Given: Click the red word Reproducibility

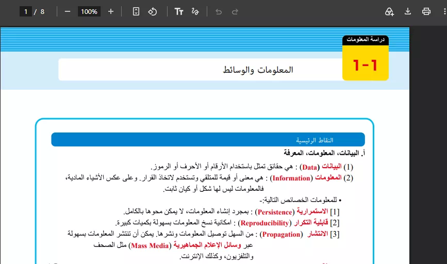Looking at the screenshot, I should (x=265, y=223).
